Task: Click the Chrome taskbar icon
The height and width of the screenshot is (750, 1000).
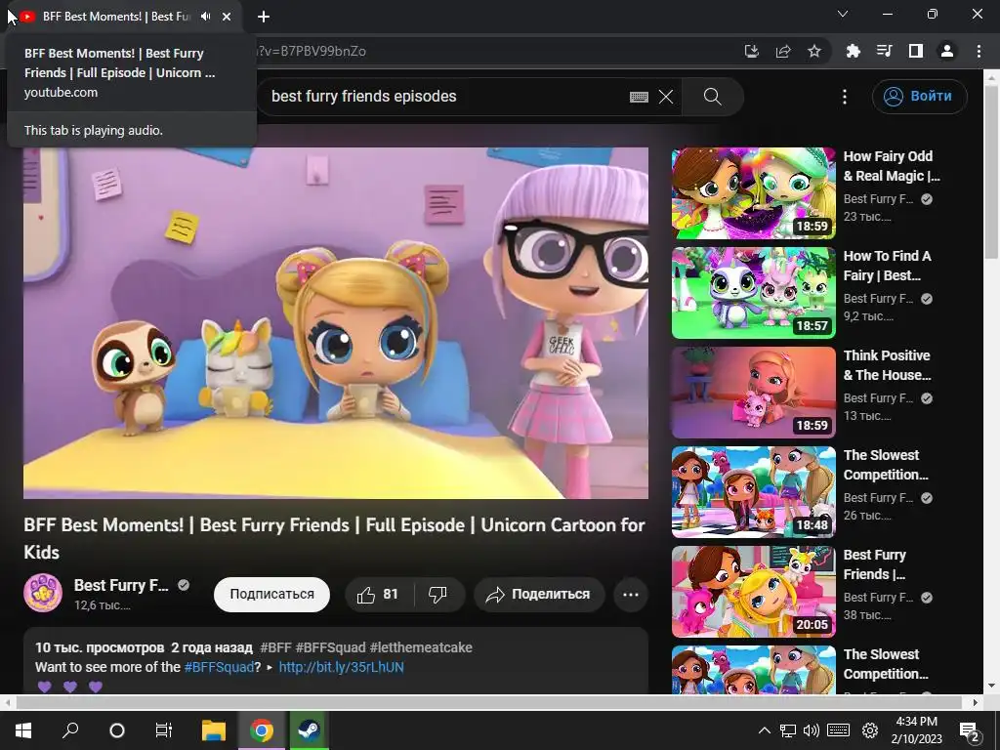Action: [x=262, y=730]
